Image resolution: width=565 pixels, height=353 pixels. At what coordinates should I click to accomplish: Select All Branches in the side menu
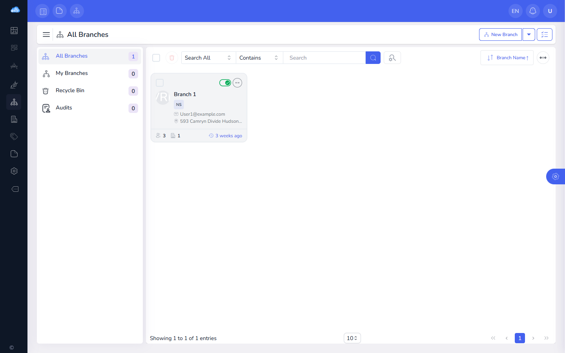click(x=90, y=56)
